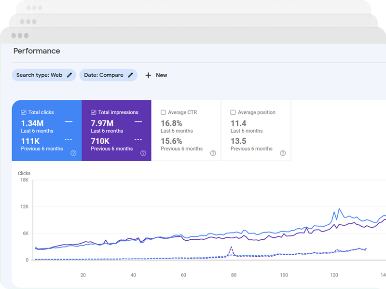Click solid line legend icon on Total clicks
Screen dimensions: 386x289
[69, 122]
